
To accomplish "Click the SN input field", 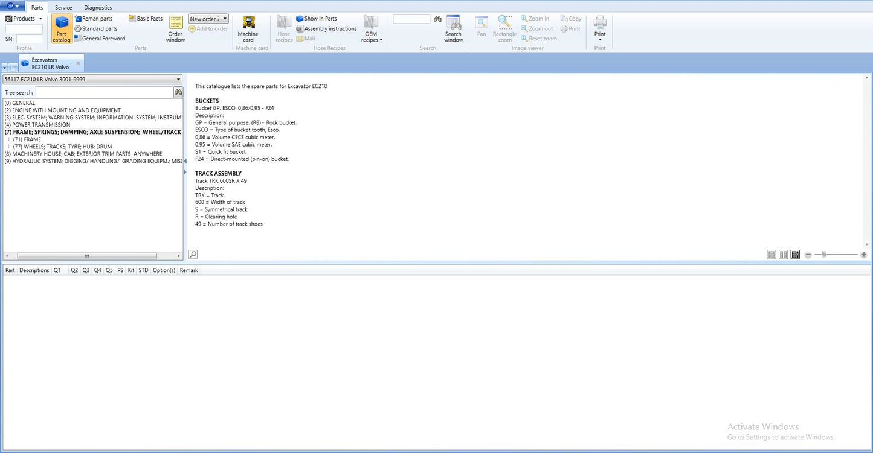I will coord(29,39).
